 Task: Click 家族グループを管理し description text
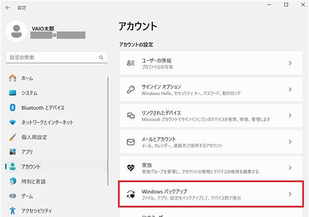click(x=200, y=171)
